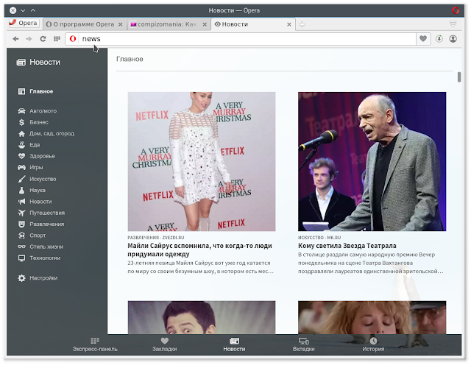The image size is (471, 365).
Task: Close the compizomania tab
Action: (x=205, y=24)
